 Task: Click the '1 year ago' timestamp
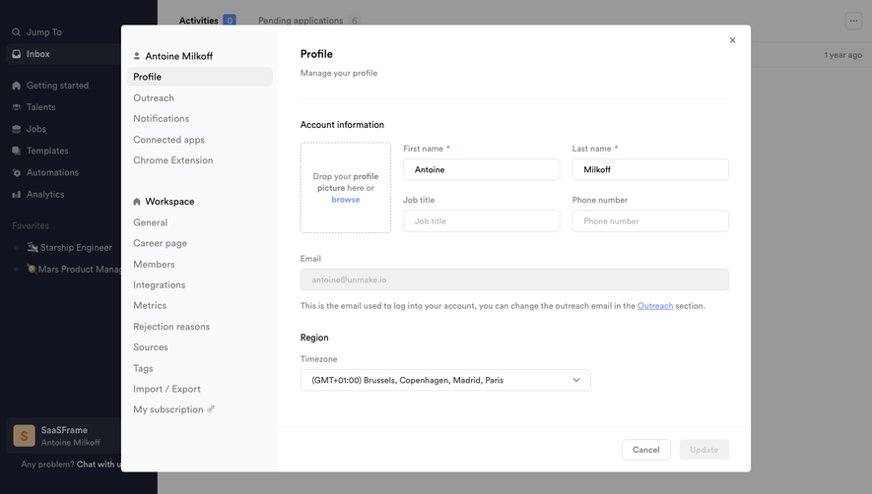click(x=843, y=55)
